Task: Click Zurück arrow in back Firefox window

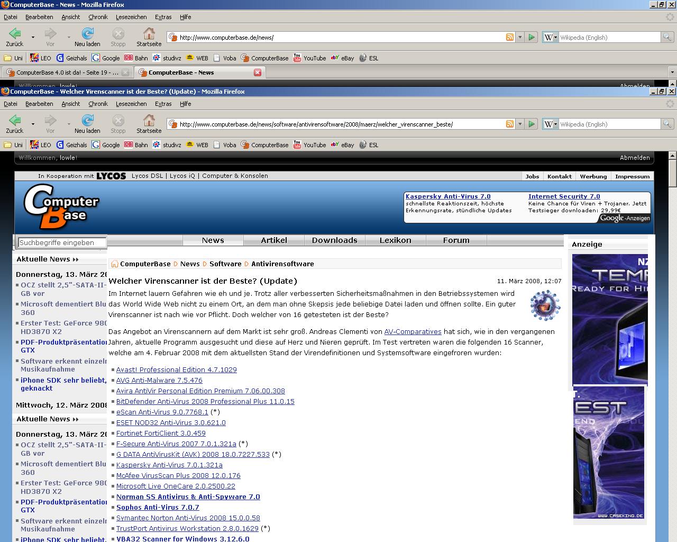Action: (x=15, y=34)
